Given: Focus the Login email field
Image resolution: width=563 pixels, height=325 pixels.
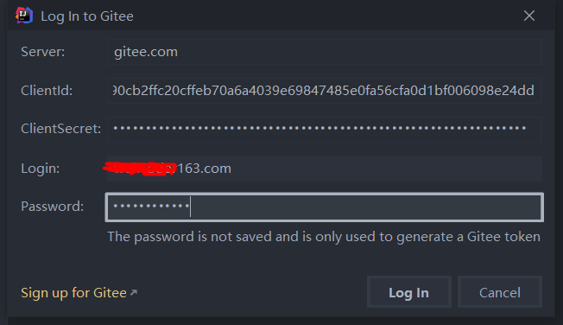Looking at the screenshot, I should point(324,169).
